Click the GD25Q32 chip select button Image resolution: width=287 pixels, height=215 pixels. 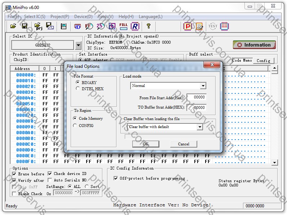43,45
